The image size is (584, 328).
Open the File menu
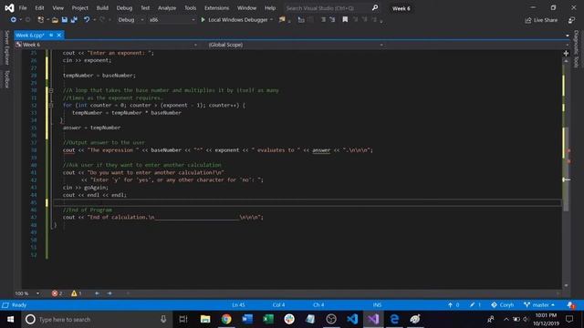pyautogui.click(x=23, y=8)
